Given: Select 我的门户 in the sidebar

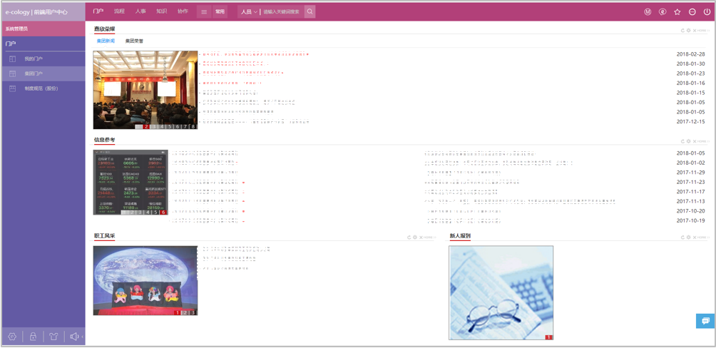Looking at the screenshot, I should (x=44, y=59).
